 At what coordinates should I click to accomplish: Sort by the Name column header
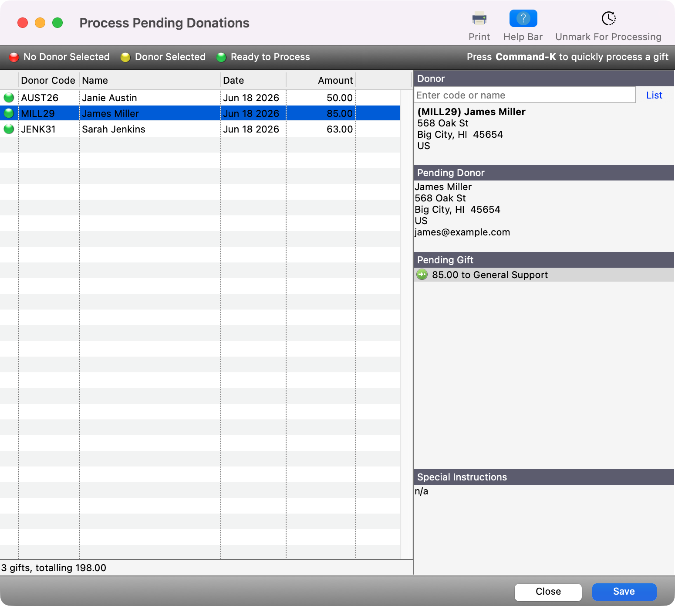click(x=150, y=80)
